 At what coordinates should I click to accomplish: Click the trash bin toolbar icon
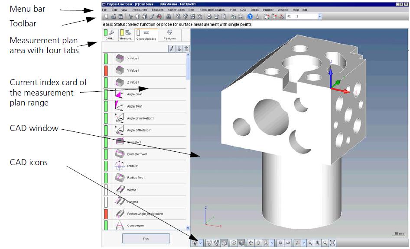216,16
